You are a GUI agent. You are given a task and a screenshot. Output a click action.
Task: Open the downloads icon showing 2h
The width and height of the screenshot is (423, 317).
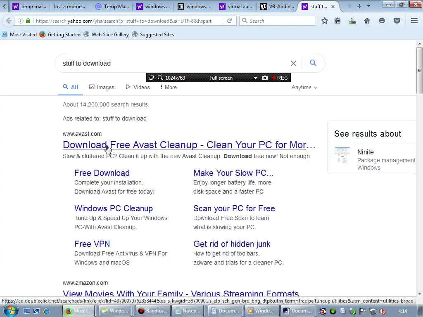tap(352, 21)
